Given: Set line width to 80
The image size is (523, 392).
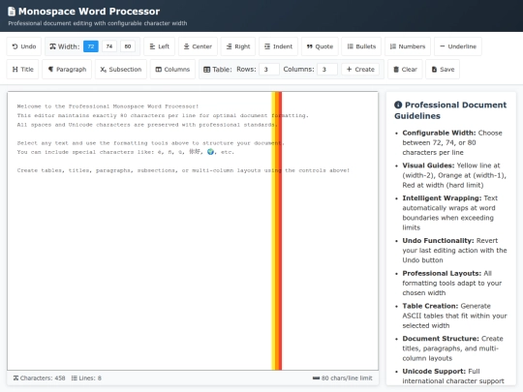Looking at the screenshot, I should click(x=128, y=46).
